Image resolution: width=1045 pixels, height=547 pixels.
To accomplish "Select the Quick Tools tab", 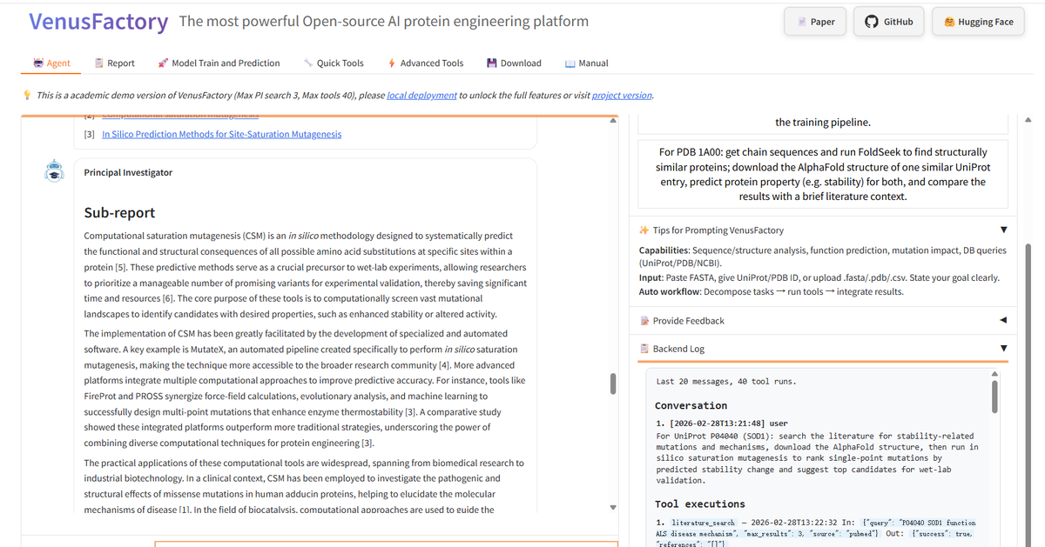I will point(334,63).
